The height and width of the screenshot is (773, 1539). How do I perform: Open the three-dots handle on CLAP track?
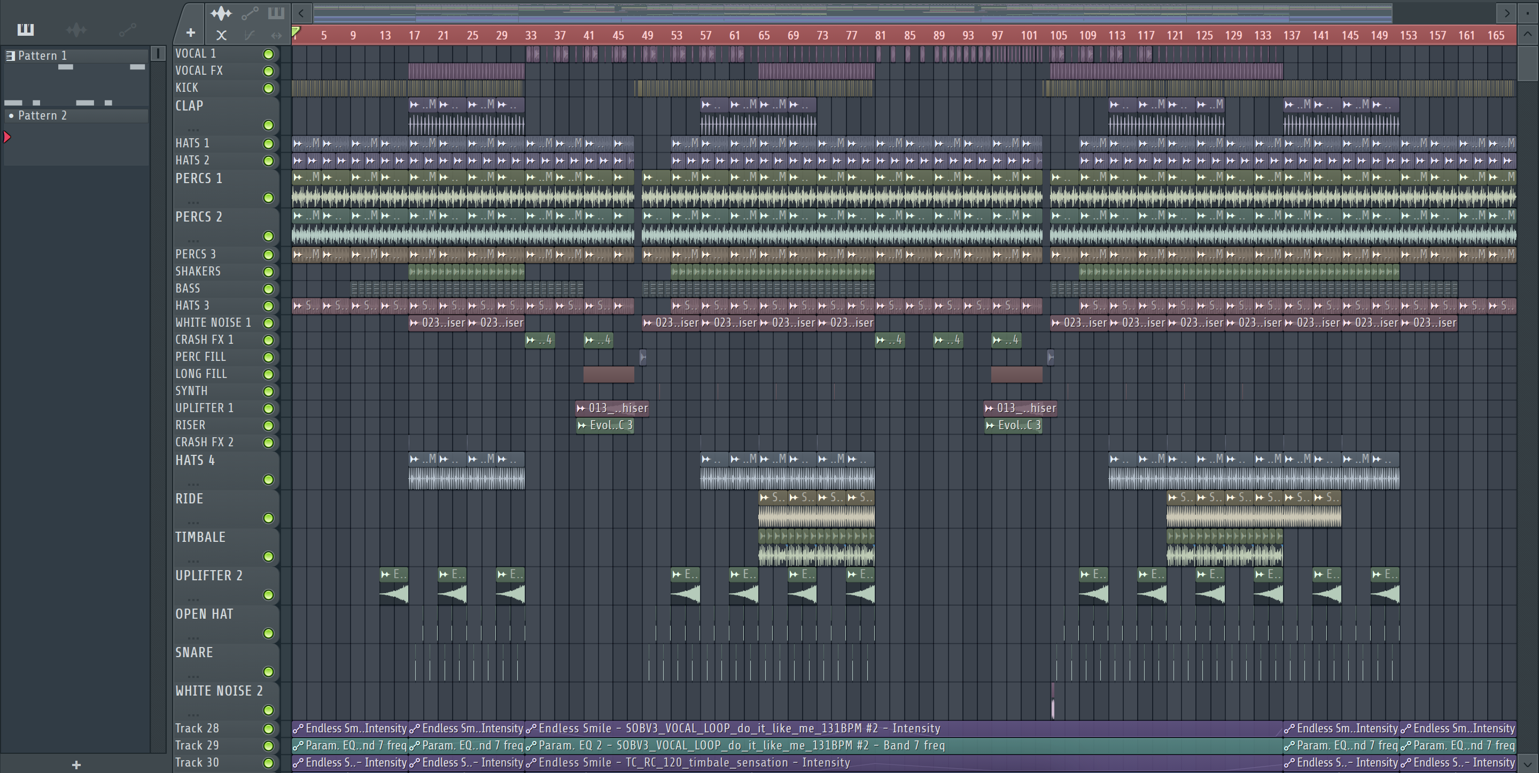192,129
